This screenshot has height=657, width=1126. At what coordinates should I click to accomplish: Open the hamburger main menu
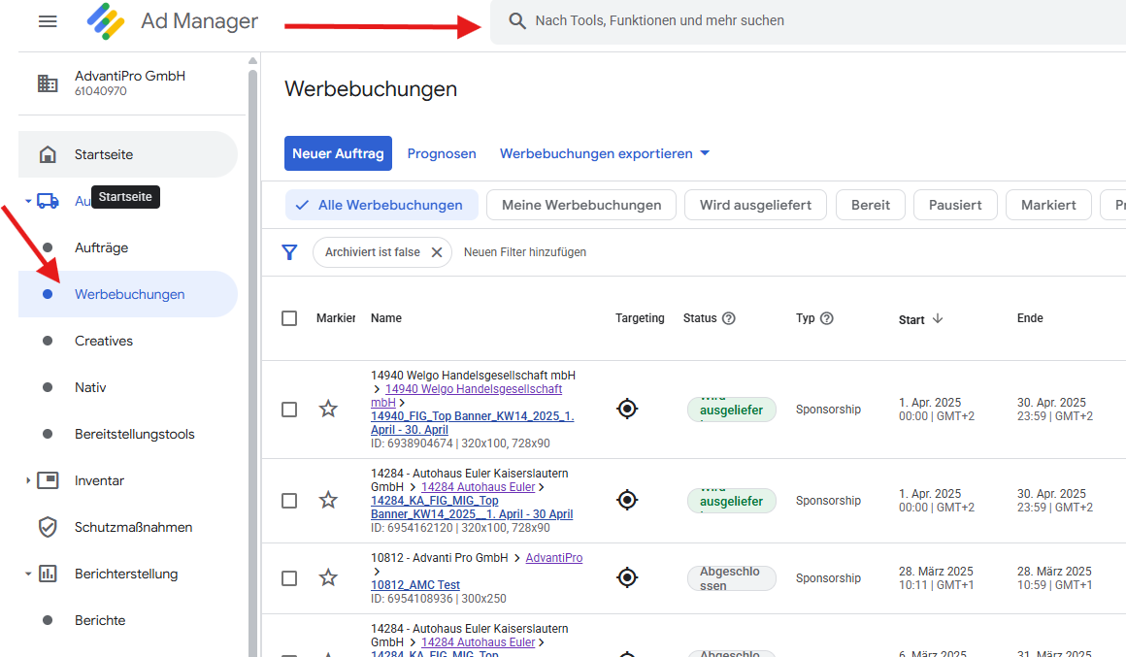coord(48,21)
